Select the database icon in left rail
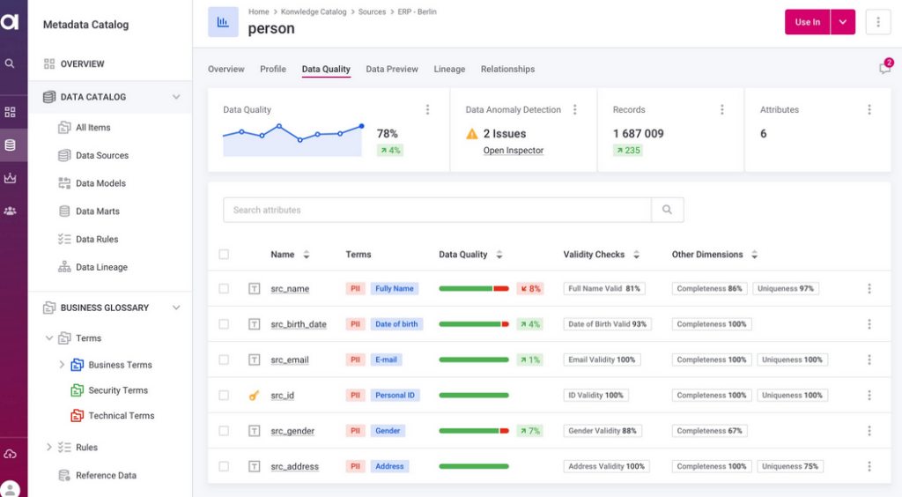The width and height of the screenshot is (902, 497). tap(10, 145)
